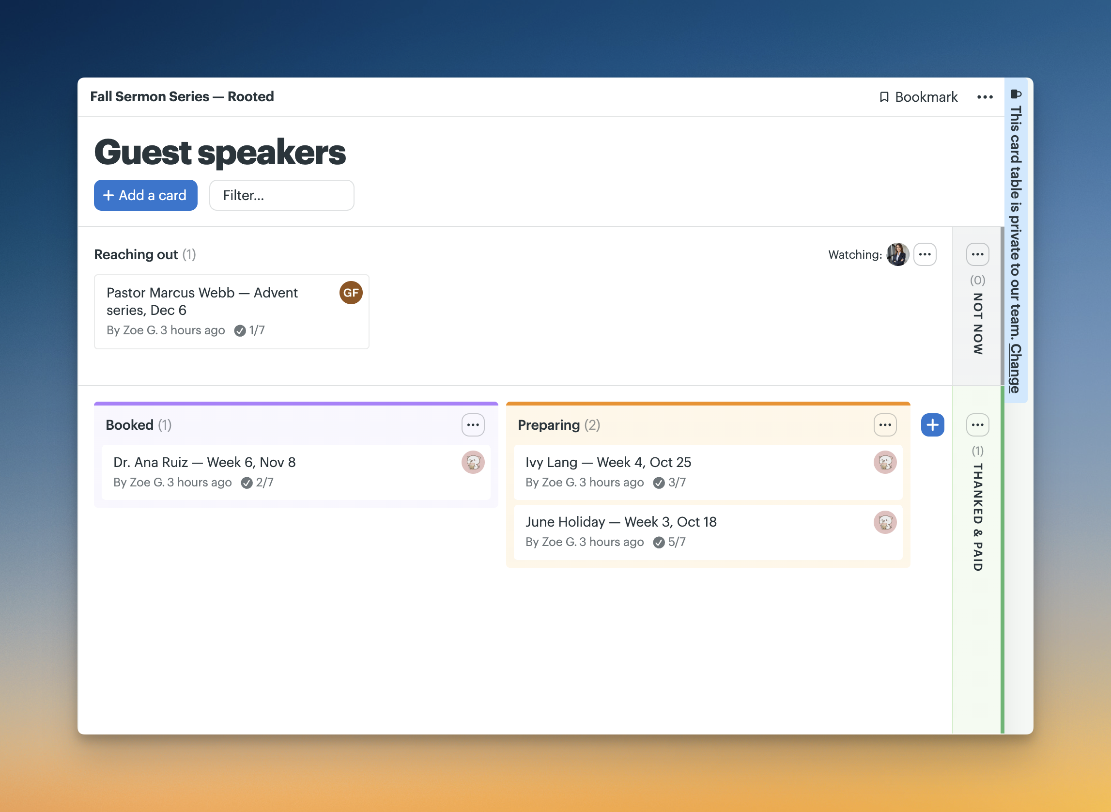Click the GF assignee avatar on Marcus Webb card
This screenshot has height=812, width=1111.
(351, 293)
